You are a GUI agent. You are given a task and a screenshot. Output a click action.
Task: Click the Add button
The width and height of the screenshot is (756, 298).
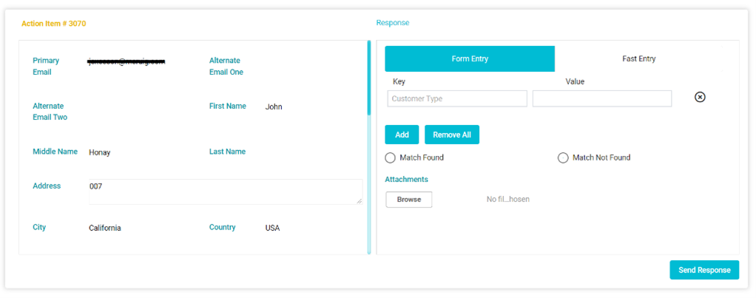click(x=402, y=135)
